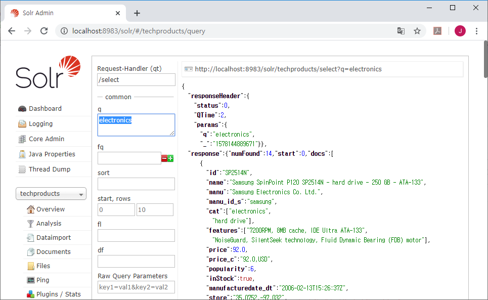The image size is (488, 300).
Task: Click the fl field list input
Action: 137,236
